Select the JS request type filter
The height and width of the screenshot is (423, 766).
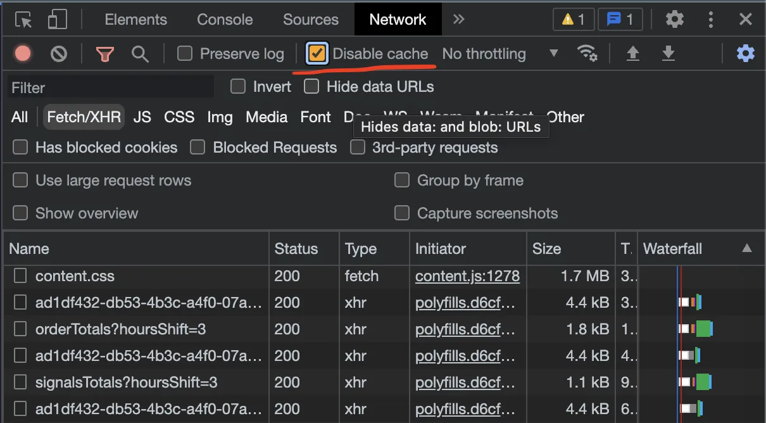point(142,117)
